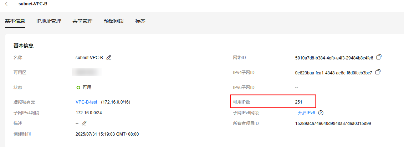Screen dimensions: 404x147
Task: Click the 网络ID value starting with 5010a7d8
Action: coord(334,58)
